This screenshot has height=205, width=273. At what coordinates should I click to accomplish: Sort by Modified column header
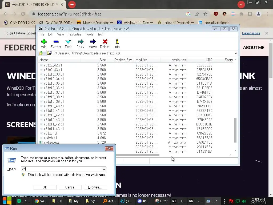pos(147,60)
